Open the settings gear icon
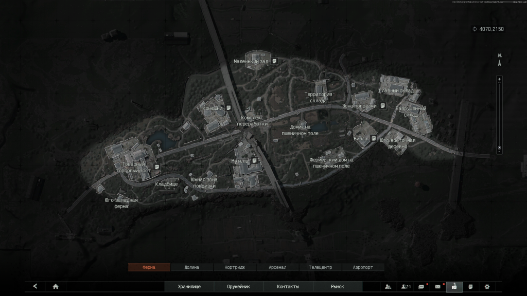The height and width of the screenshot is (296, 527). [487, 286]
